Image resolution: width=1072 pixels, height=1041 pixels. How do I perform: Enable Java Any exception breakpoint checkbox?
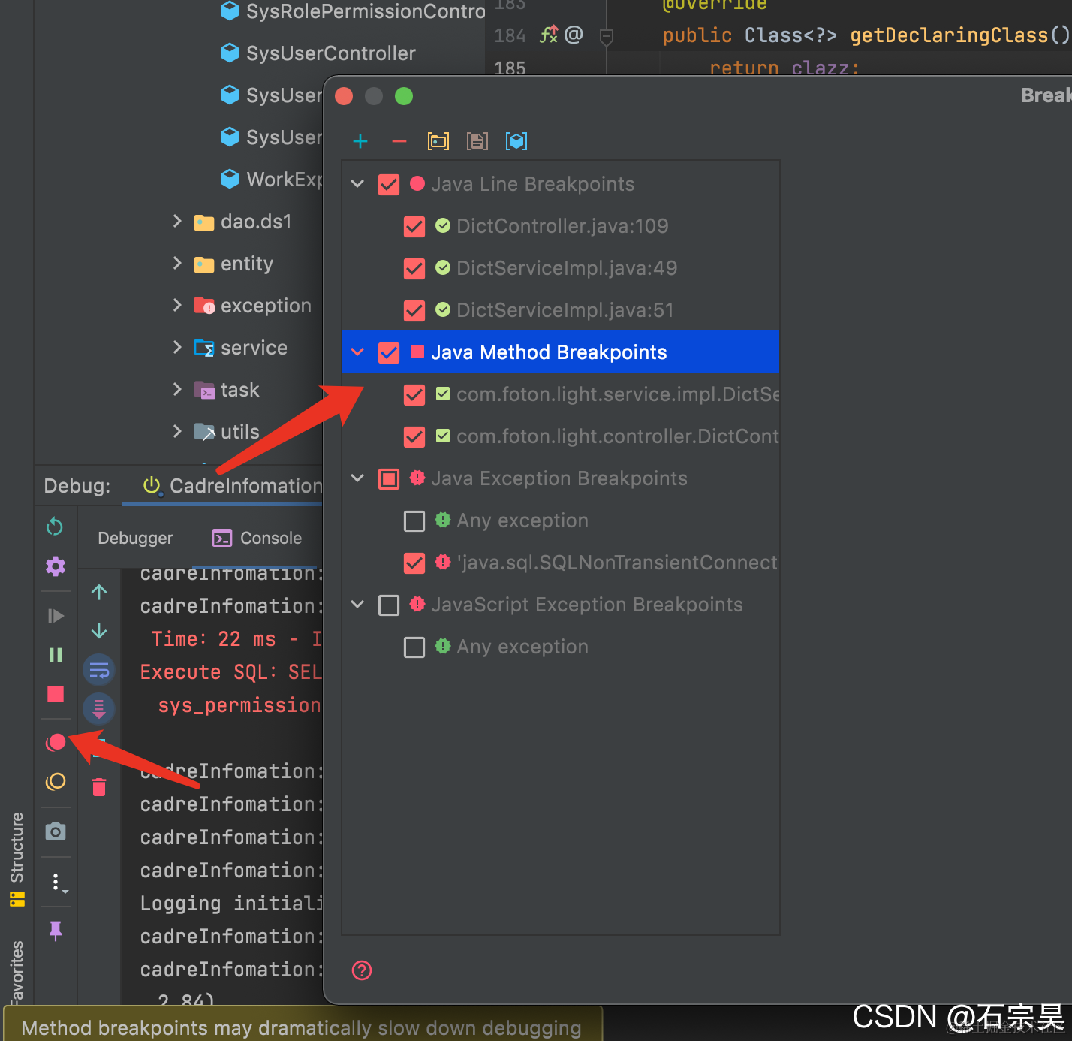click(x=414, y=520)
